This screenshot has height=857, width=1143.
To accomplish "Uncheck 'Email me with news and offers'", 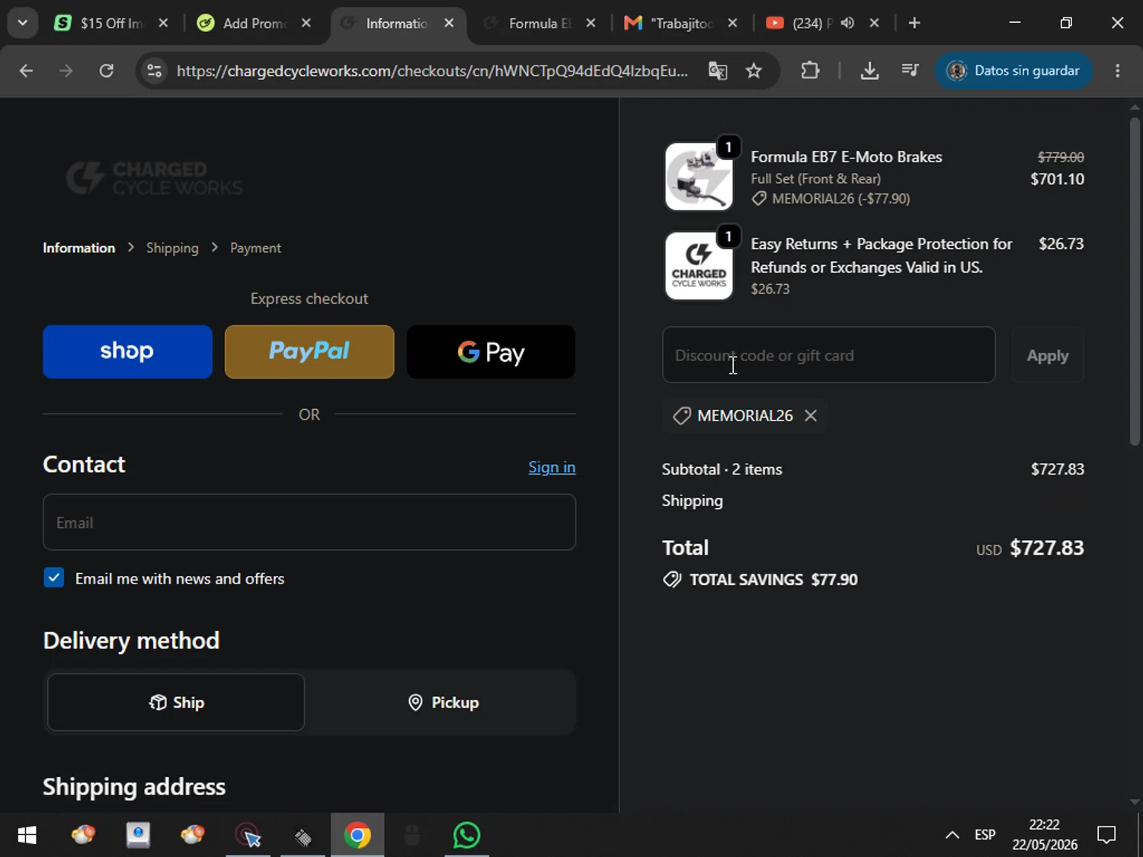I will (54, 577).
